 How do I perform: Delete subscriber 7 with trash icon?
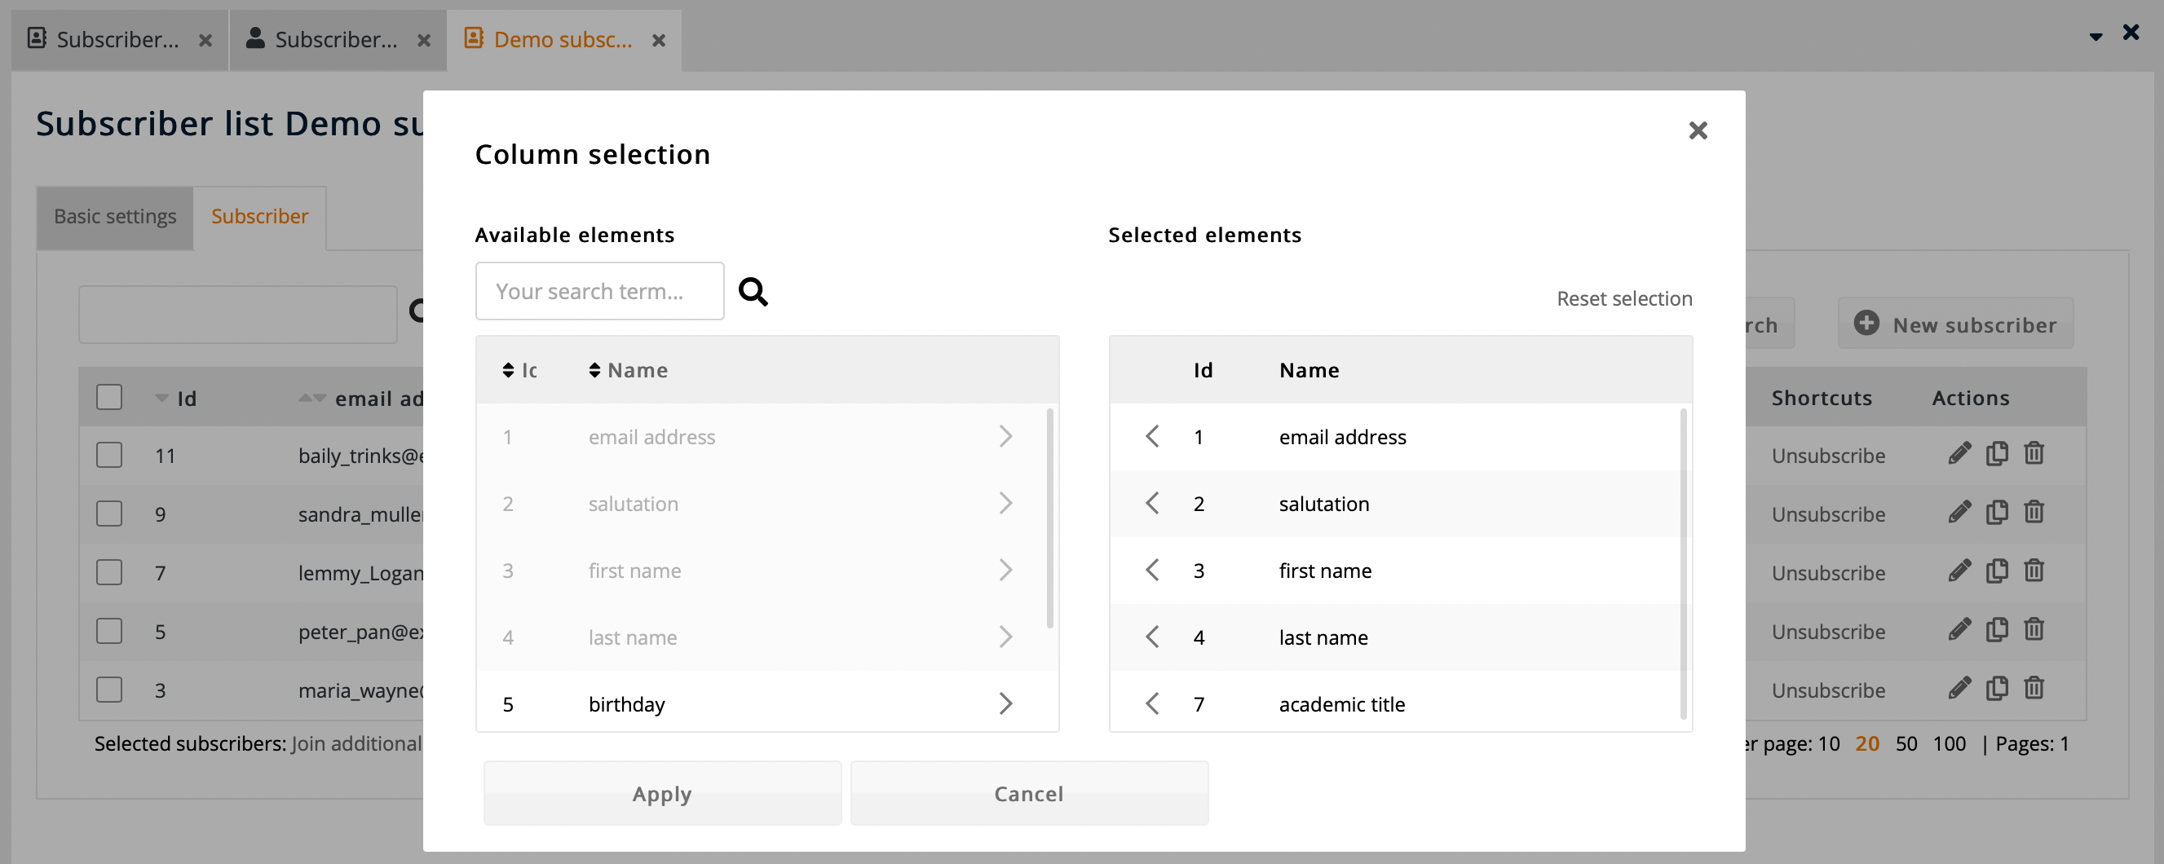(x=2034, y=572)
